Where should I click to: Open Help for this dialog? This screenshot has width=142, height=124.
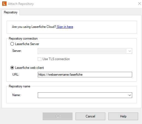pos(123,116)
